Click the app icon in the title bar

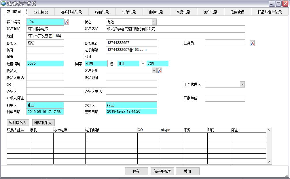pos(3,3)
